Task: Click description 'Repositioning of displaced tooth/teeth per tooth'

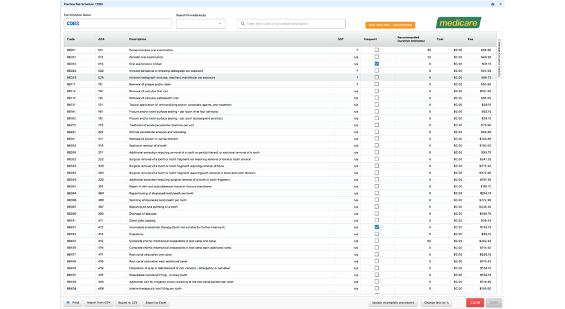Action: click(161, 193)
